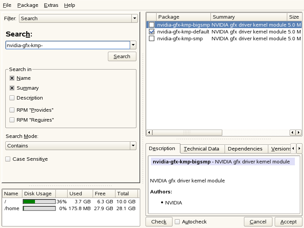Click the search text field containing nvidia-gfx-kmp-
Viewport: 304px width, 228px height.
(x=68, y=45)
